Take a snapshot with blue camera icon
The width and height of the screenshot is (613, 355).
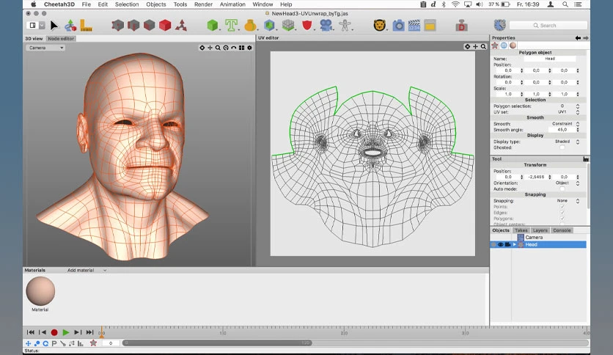(x=398, y=26)
